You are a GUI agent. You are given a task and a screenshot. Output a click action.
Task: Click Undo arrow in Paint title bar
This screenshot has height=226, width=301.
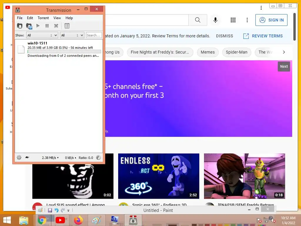(56, 210)
